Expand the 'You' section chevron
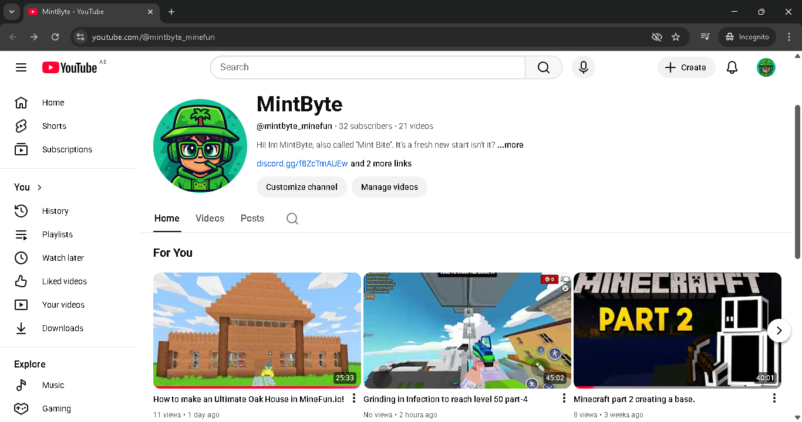 click(x=39, y=188)
